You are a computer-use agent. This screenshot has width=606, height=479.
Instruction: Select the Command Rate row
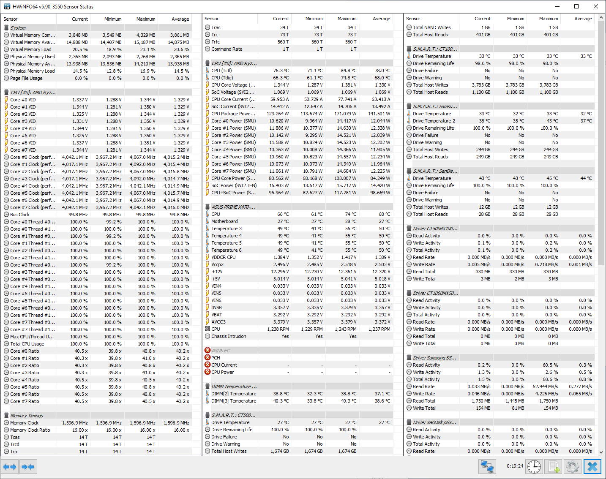point(298,49)
